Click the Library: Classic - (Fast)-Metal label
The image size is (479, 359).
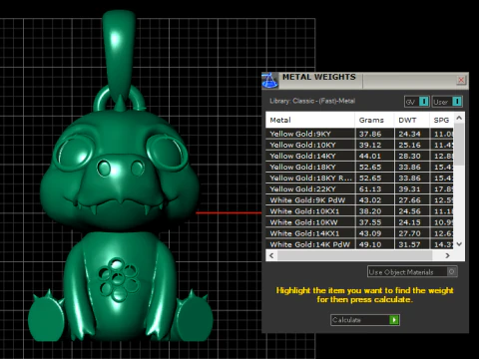pyautogui.click(x=312, y=101)
